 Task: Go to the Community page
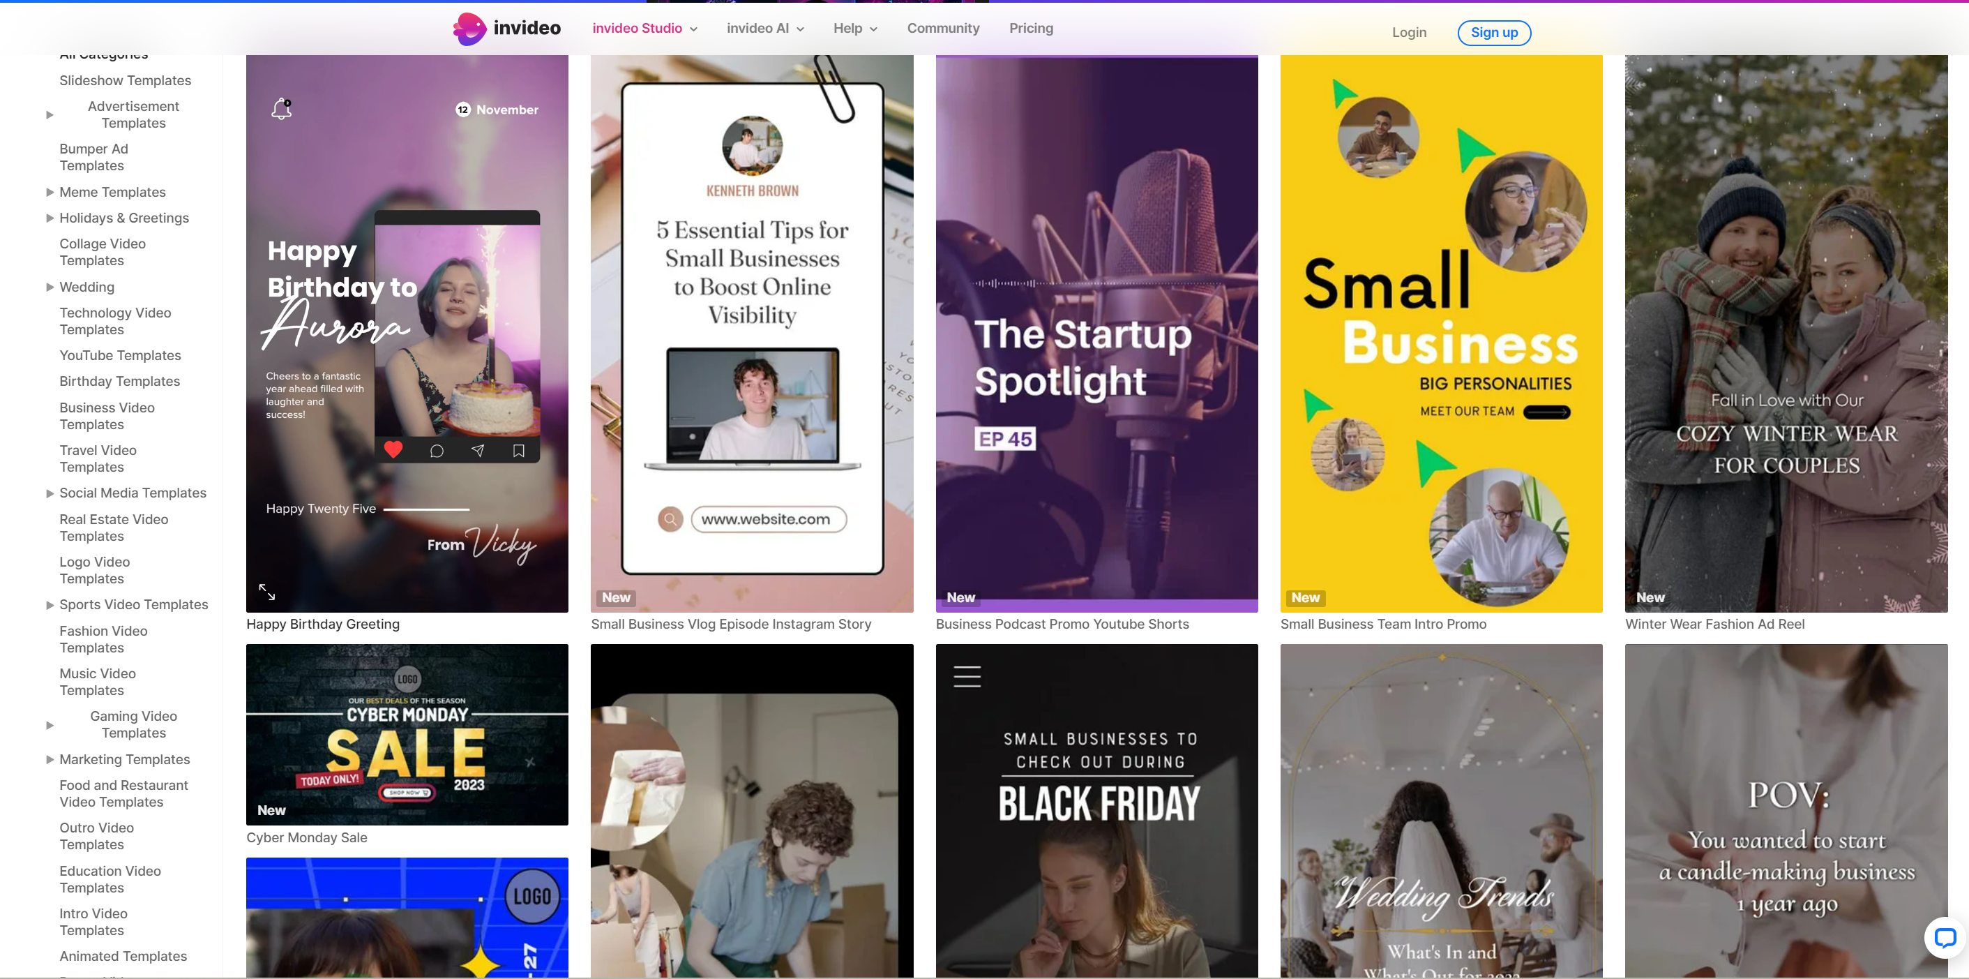pos(943,29)
